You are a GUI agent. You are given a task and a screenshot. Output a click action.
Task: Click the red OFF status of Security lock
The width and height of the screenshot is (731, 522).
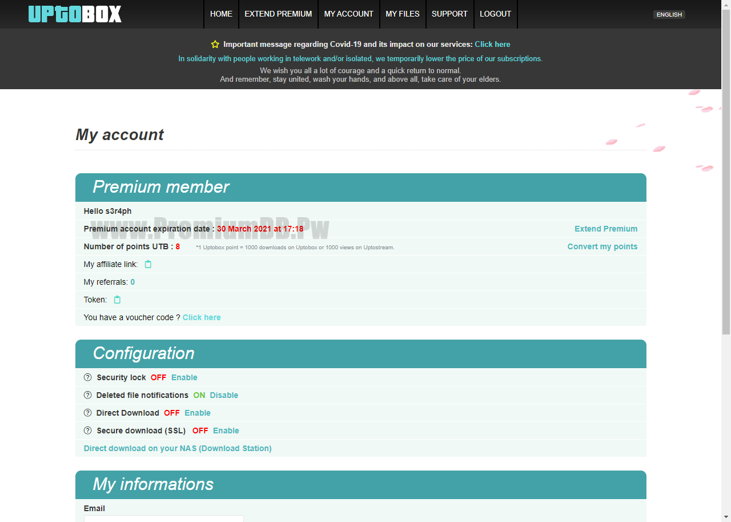(x=158, y=377)
